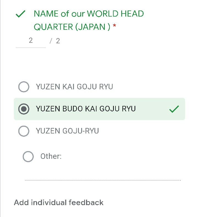Click the underline beneath the score field
Image resolution: width=198 pixels, height=217 pixels.
pos(31,48)
